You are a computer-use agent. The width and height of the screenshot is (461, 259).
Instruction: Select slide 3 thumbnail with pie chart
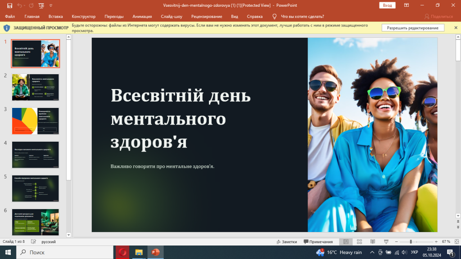click(x=35, y=121)
